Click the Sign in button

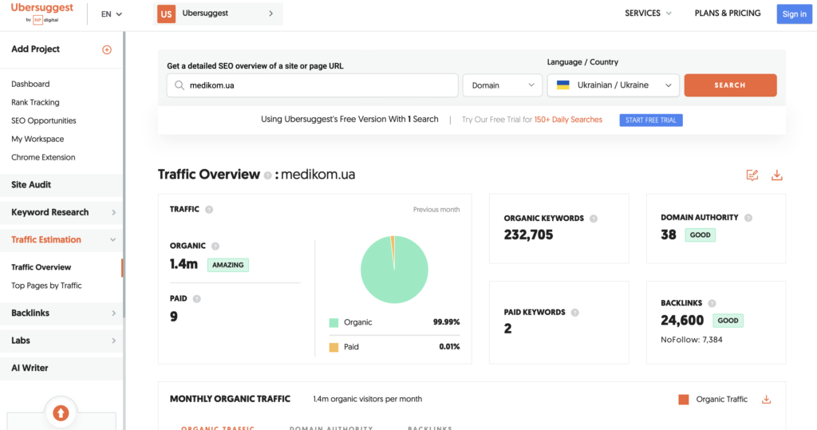click(x=794, y=14)
